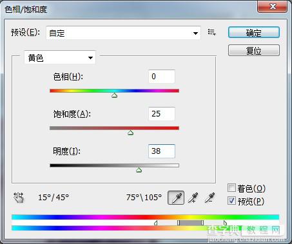Click the right outer falloff range marker
This screenshot has width=292, height=244.
coord(225,223)
